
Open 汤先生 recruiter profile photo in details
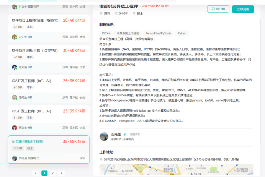click(x=104, y=136)
